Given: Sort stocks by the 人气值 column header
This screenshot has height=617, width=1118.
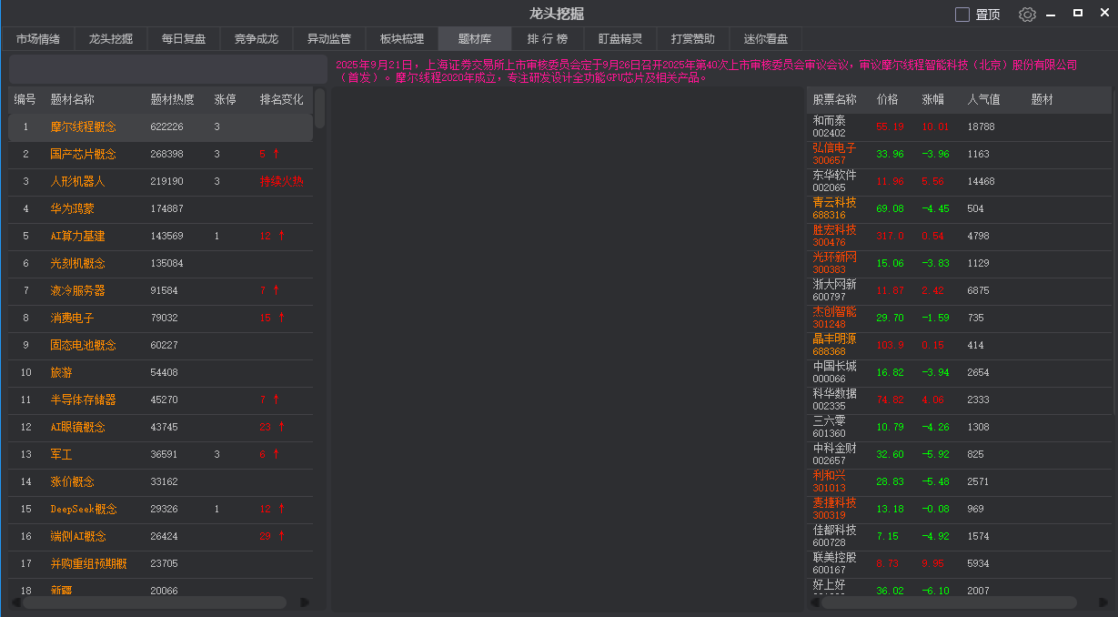Looking at the screenshot, I should (x=986, y=99).
